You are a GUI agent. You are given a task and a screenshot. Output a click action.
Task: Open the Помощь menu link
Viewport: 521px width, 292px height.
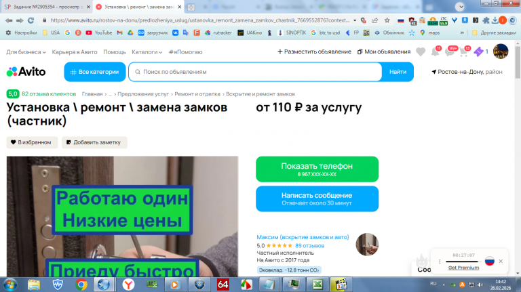(114, 52)
